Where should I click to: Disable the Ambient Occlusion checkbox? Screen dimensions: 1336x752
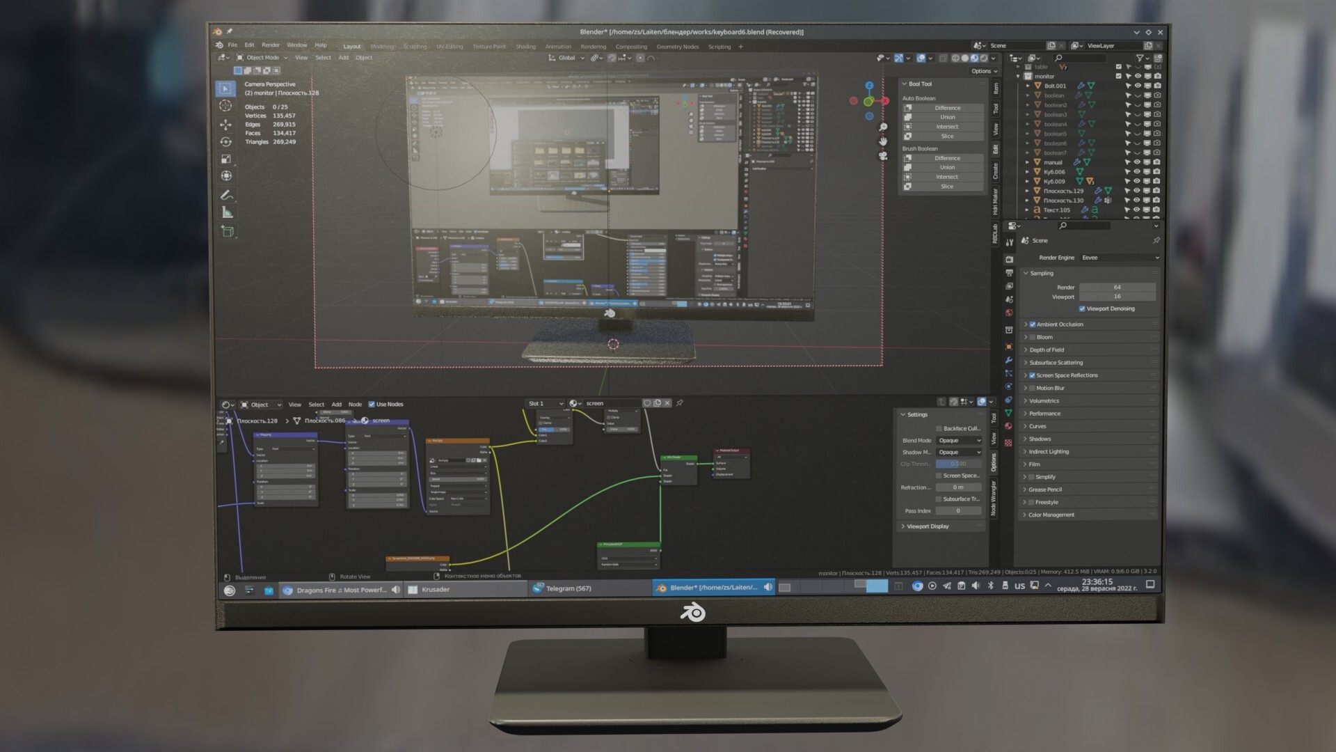point(1033,324)
